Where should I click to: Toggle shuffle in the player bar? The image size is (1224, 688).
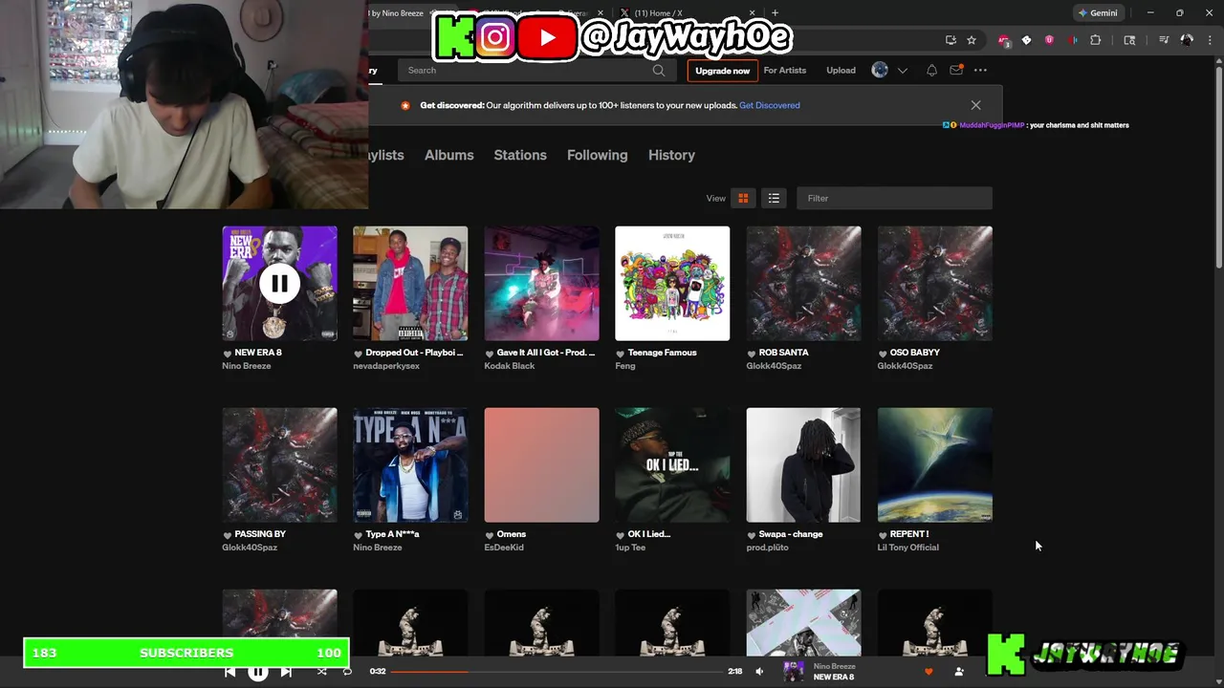click(x=321, y=672)
